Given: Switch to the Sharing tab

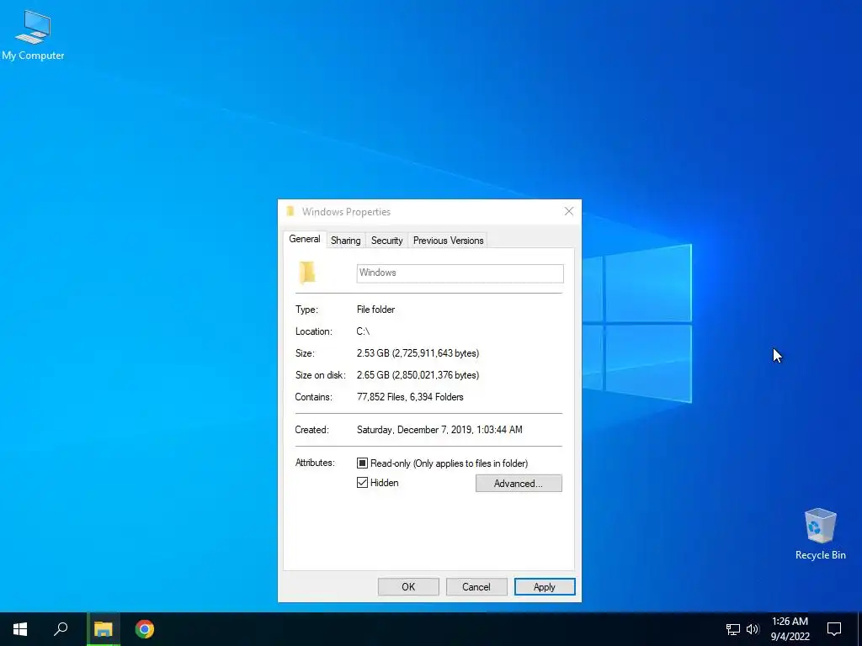Looking at the screenshot, I should click(x=346, y=241).
